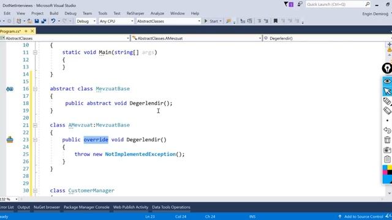The width and height of the screenshot is (392, 220).
Task: Open the Debug menu
Action: (70, 13)
